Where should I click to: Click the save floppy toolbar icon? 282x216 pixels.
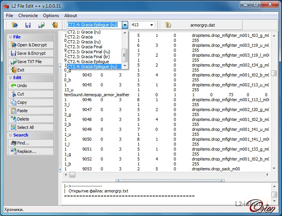coord(28,25)
